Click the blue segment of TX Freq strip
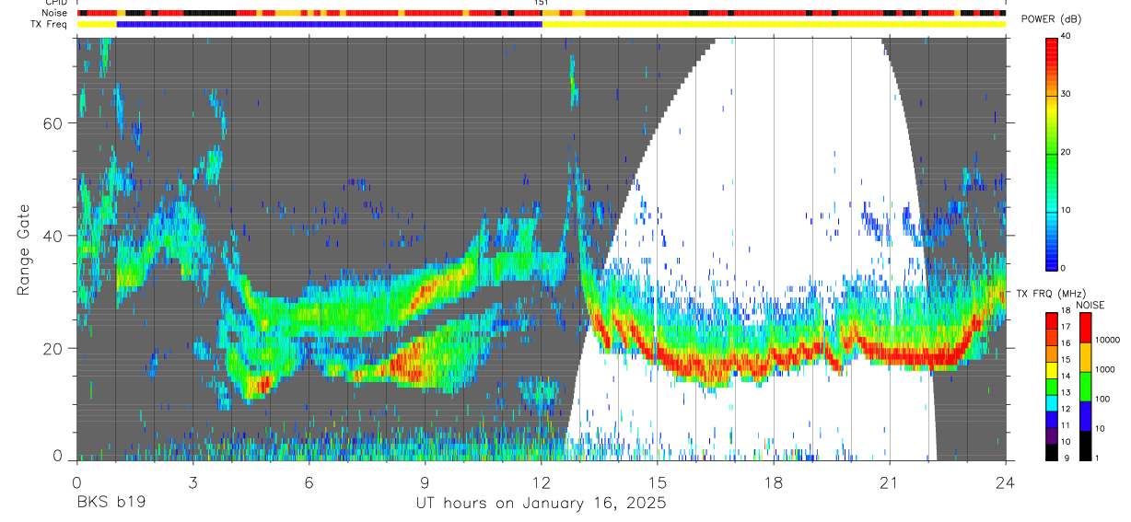The height and width of the screenshot is (522, 1131). coord(330,23)
